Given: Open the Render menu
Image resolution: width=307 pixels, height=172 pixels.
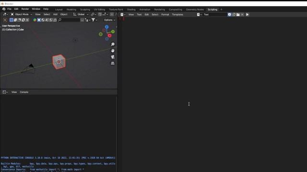Looking at the screenshot, I should click(25, 9).
